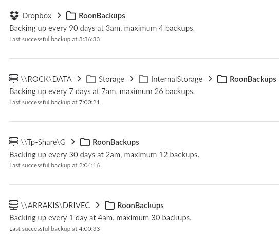Click the Dropbox logo icon

click(14, 15)
